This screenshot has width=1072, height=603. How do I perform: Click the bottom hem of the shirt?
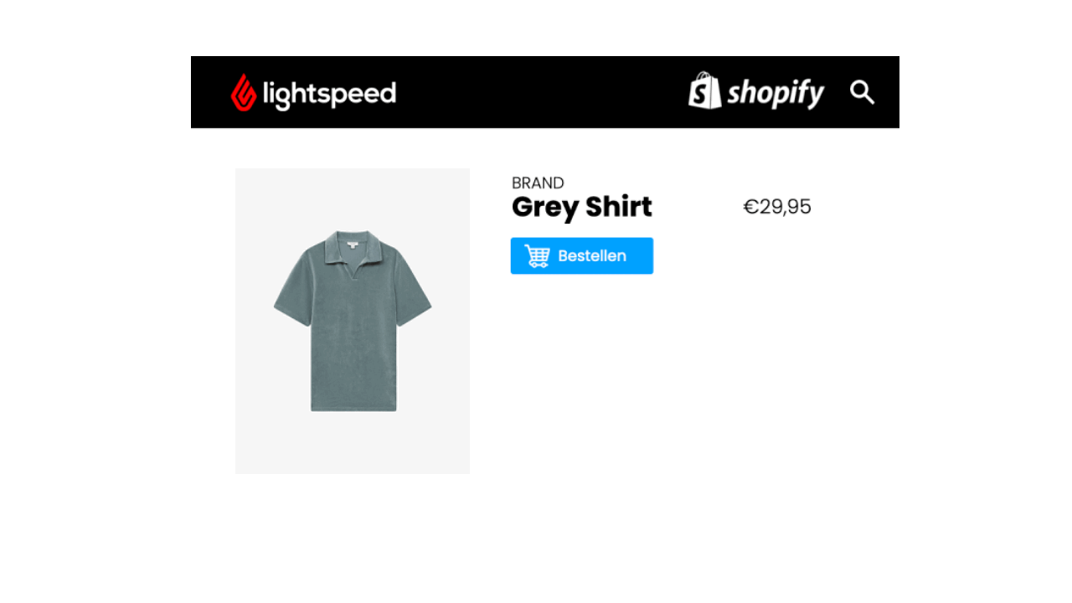pos(353,407)
